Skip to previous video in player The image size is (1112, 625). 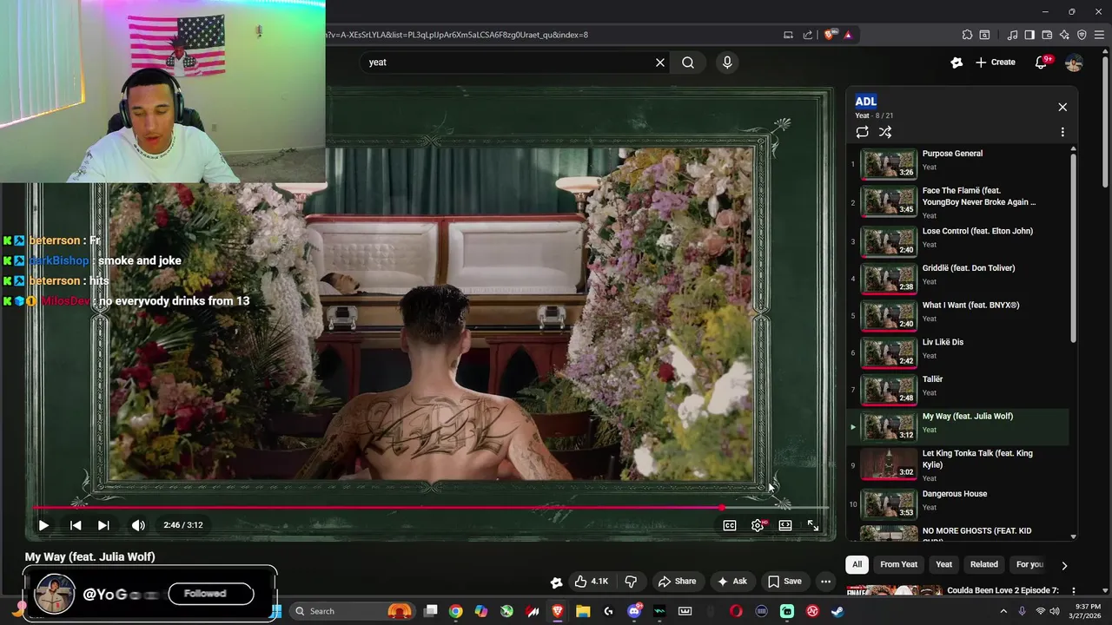click(76, 525)
